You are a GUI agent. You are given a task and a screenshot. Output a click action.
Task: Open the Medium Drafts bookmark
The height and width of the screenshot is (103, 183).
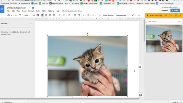click(x=56, y=3)
